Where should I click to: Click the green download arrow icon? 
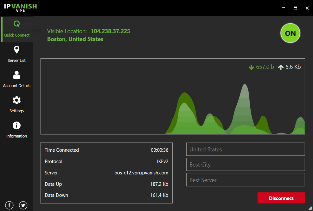[251, 67]
